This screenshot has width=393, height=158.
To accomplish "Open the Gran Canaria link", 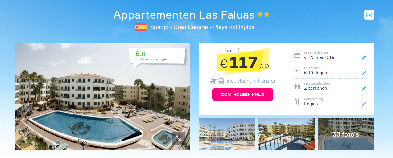I will 191,27.
